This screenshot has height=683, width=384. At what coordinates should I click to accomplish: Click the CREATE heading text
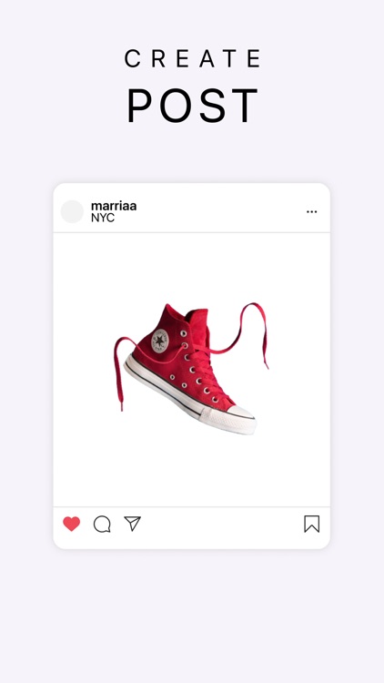192,58
